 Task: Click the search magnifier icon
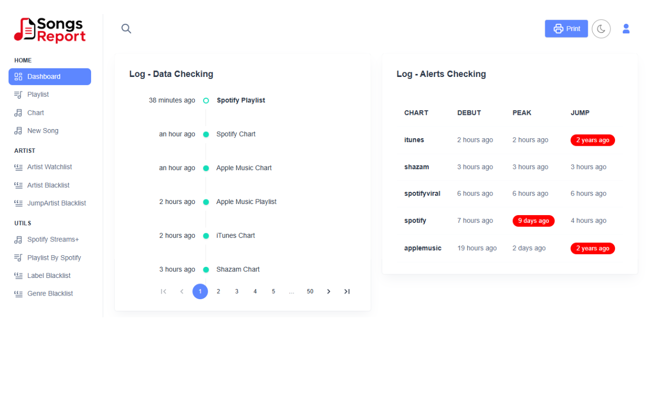126,29
